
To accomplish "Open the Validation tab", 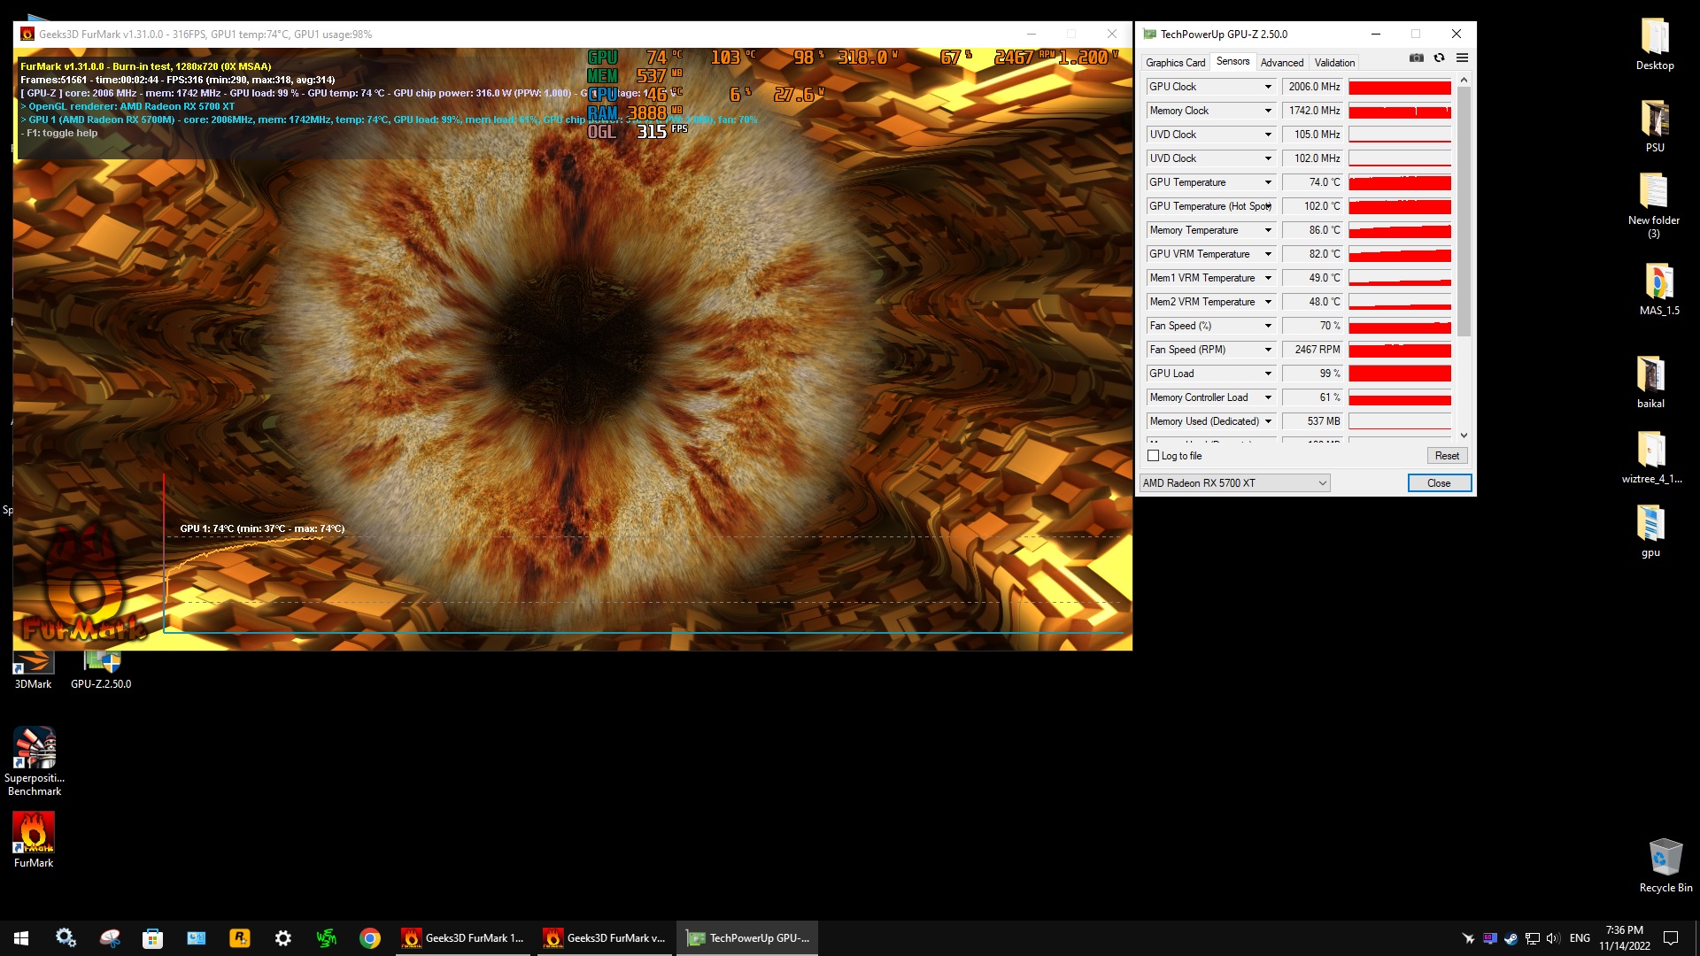I will (x=1333, y=63).
